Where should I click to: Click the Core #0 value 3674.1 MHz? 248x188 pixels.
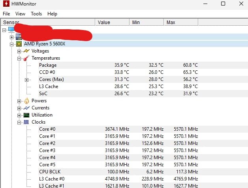click(117, 129)
